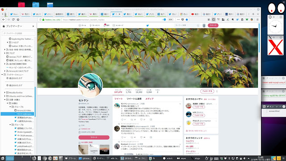
Task: Toggle the sidebar button in Firefox toolbar
Action: click(x=214, y=20)
